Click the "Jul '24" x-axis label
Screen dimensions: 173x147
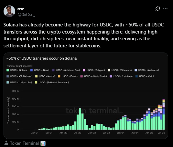(135, 133)
